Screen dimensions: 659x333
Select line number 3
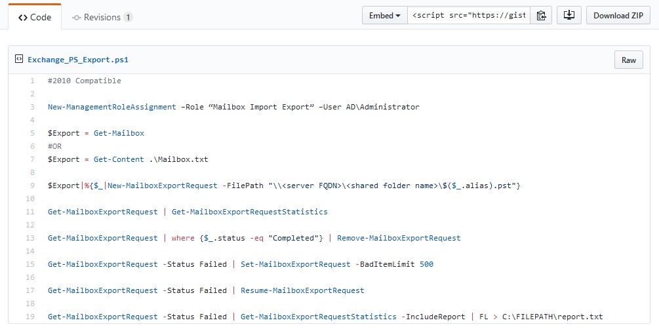click(32, 107)
